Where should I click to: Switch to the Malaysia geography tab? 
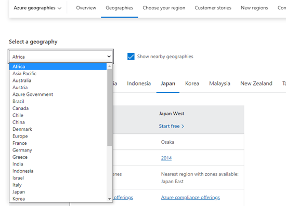tap(219, 84)
